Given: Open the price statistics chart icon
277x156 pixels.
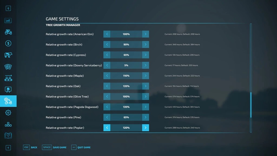Looking at the screenshot, I should [x=8, y=21].
